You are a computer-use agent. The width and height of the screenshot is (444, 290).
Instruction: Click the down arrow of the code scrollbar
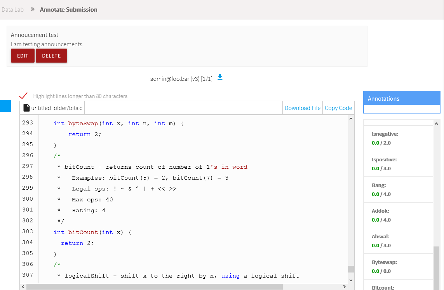point(351,280)
